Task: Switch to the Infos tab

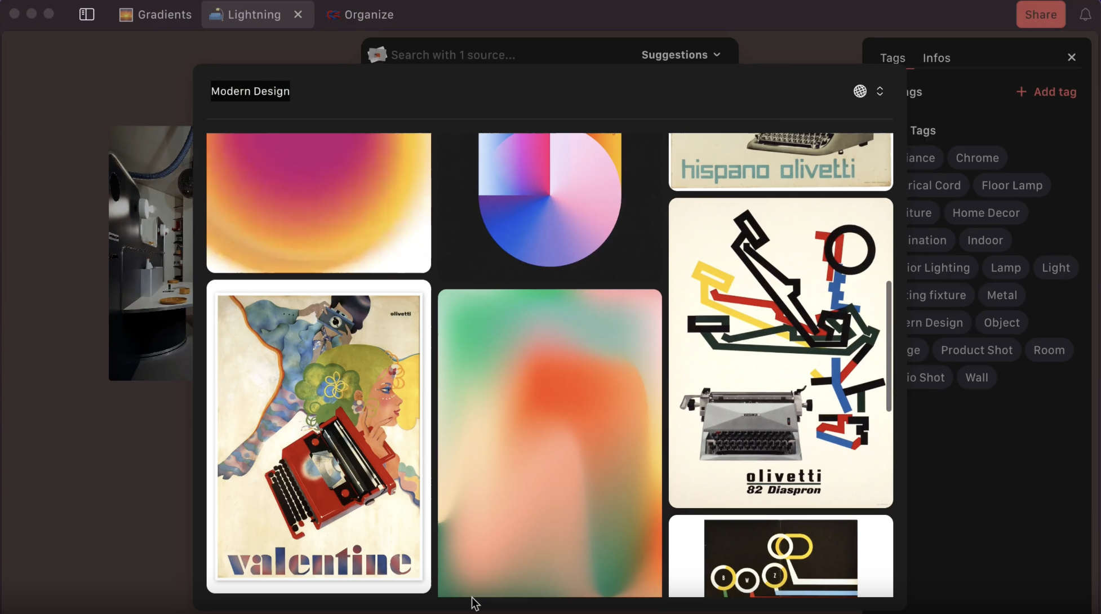Action: [936, 57]
